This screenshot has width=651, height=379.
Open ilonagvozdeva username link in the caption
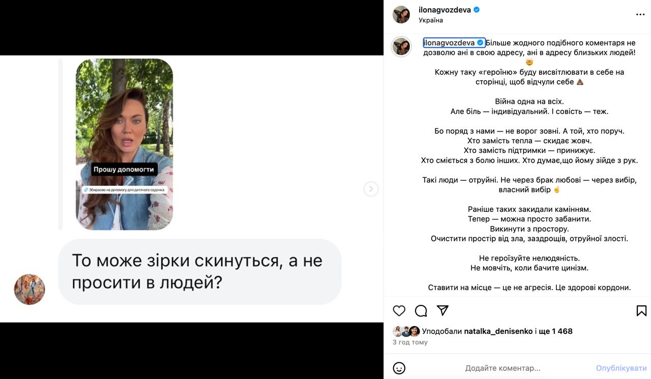[x=449, y=43]
